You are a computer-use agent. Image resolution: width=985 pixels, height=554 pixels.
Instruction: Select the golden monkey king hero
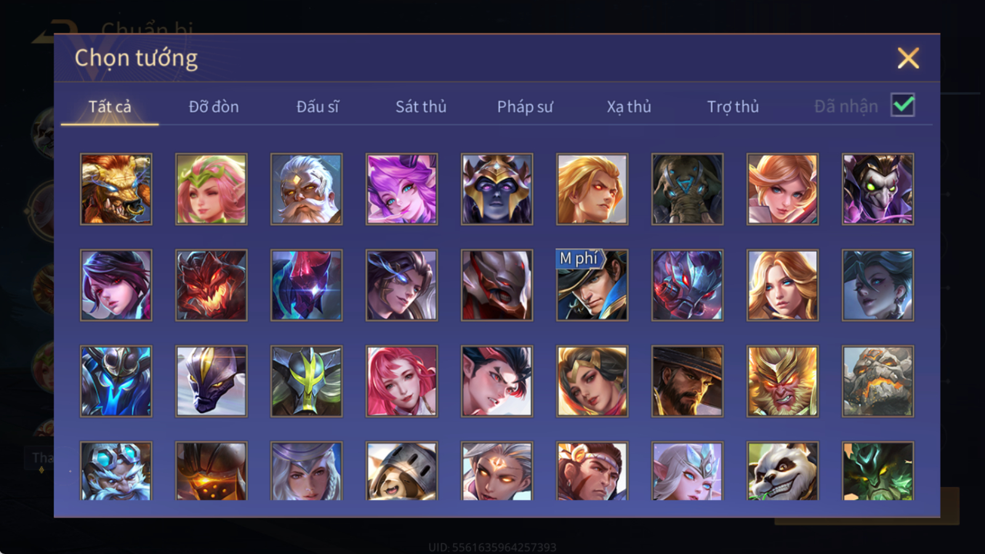point(782,381)
